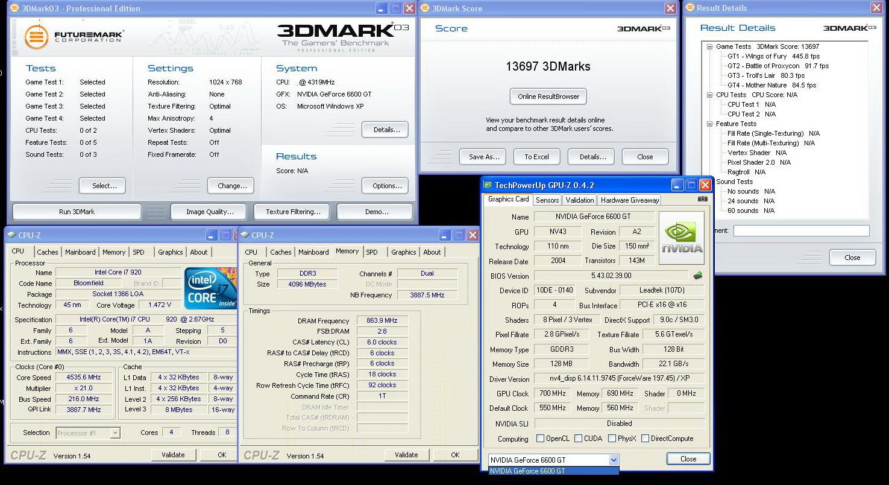Screen dimensions: 889x485
Task: Click the Intel Core i7 logo in CPU-Z
Action: [210, 288]
